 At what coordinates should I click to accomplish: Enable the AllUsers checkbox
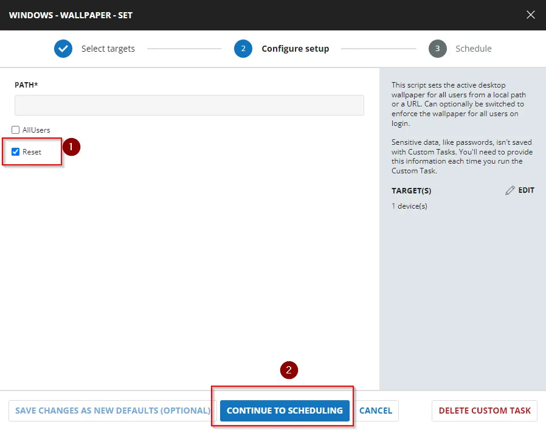(15, 130)
